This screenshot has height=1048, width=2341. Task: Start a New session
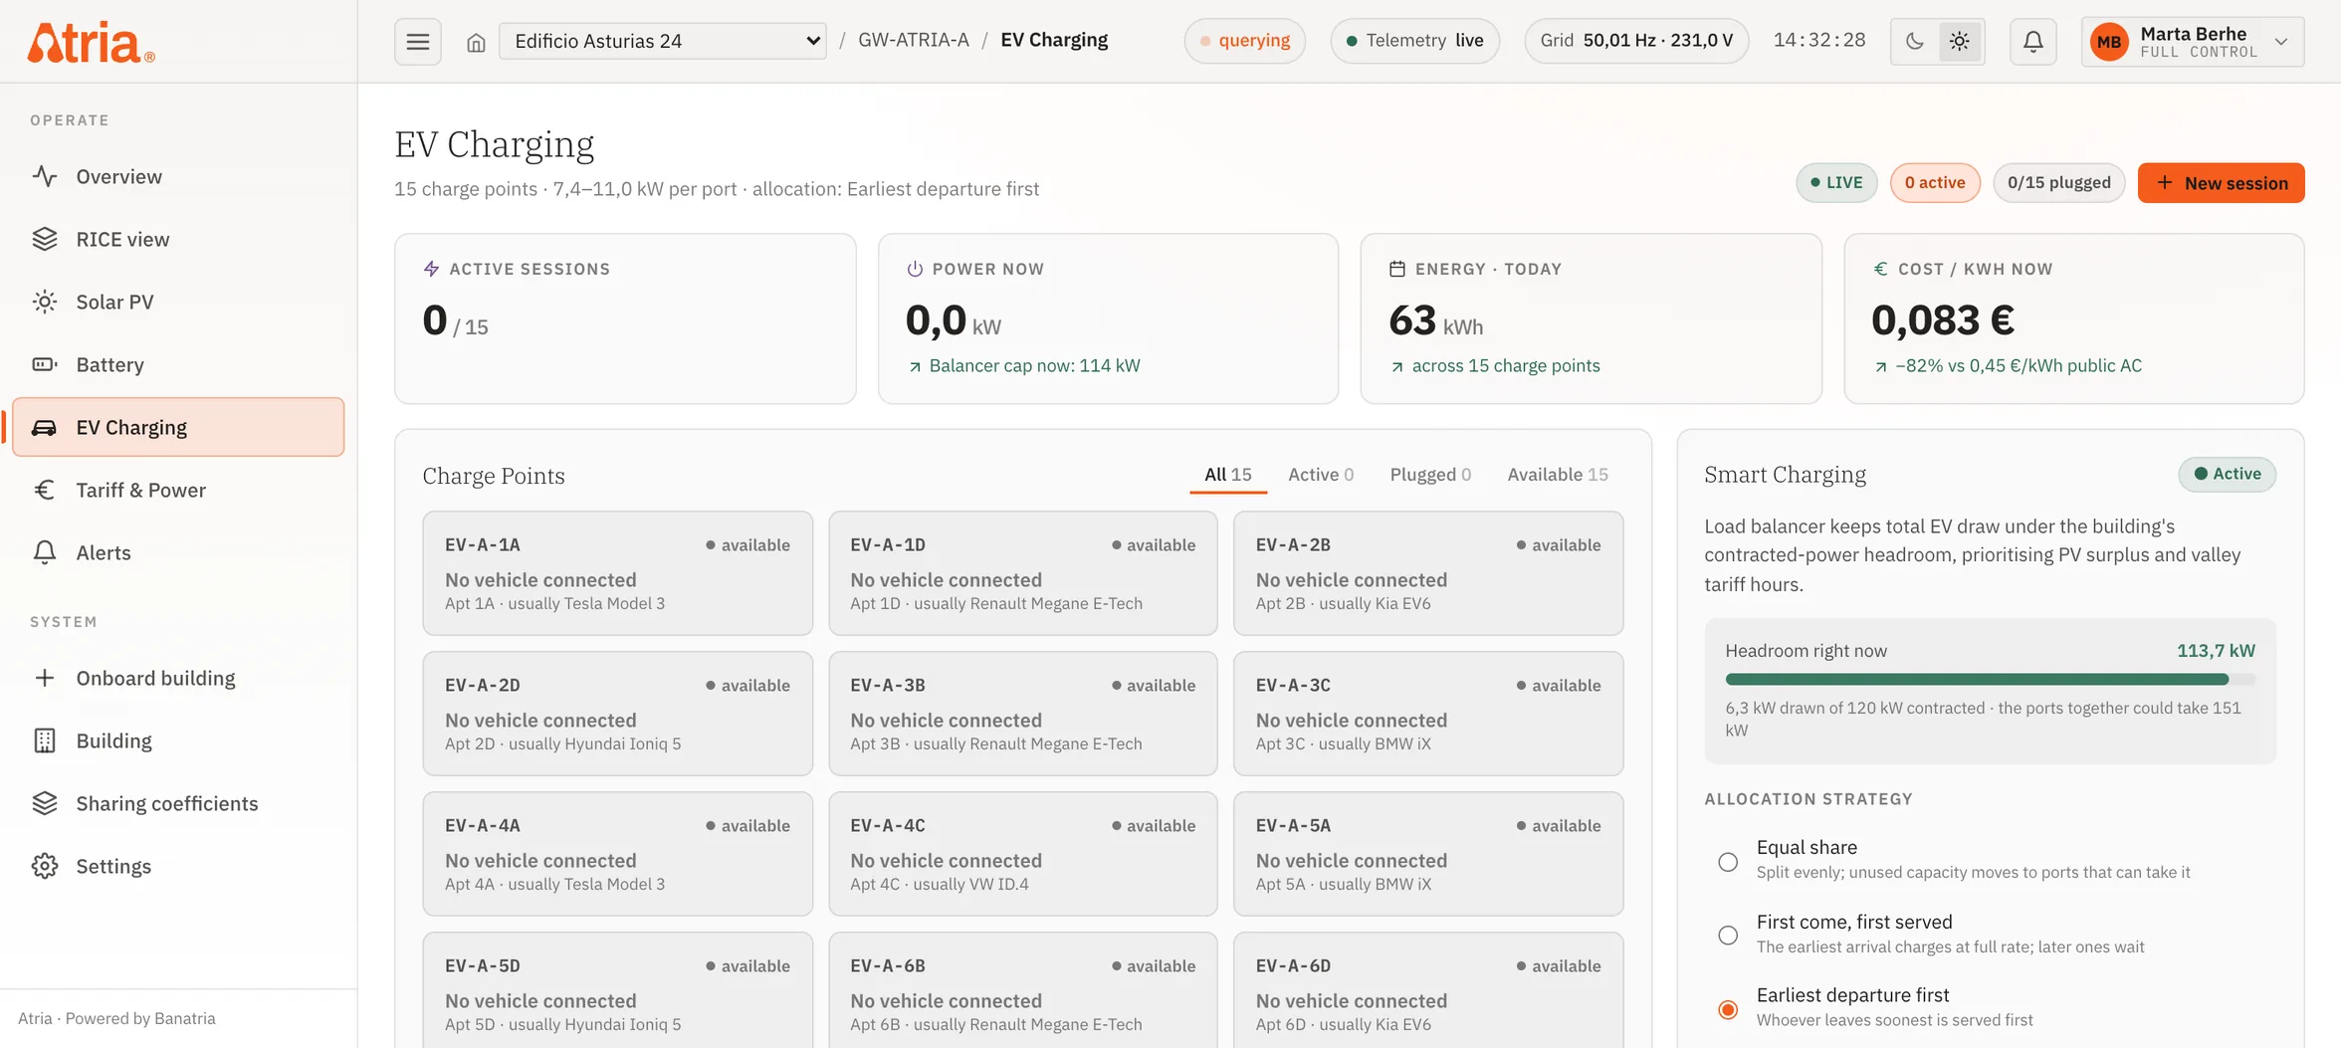(x=2221, y=183)
